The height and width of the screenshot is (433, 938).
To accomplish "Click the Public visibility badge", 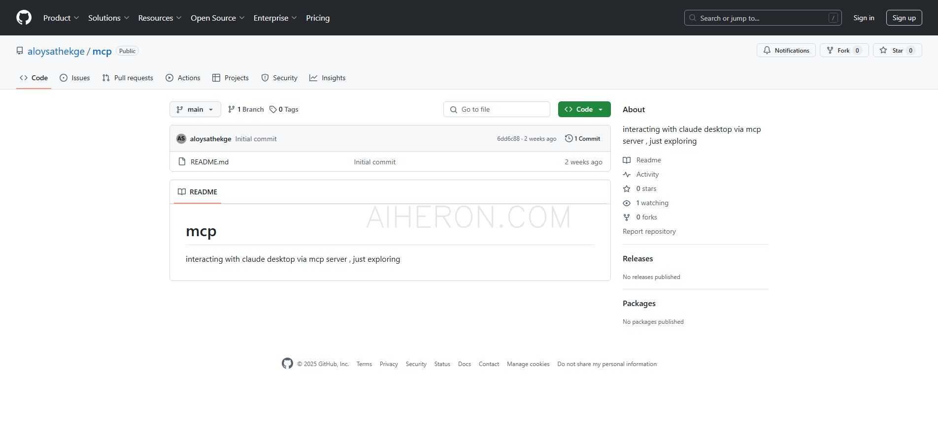I will tap(127, 51).
